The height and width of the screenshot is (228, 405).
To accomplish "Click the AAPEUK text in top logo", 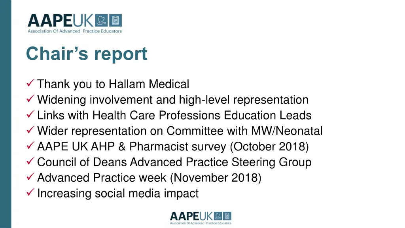I will (x=61, y=21).
